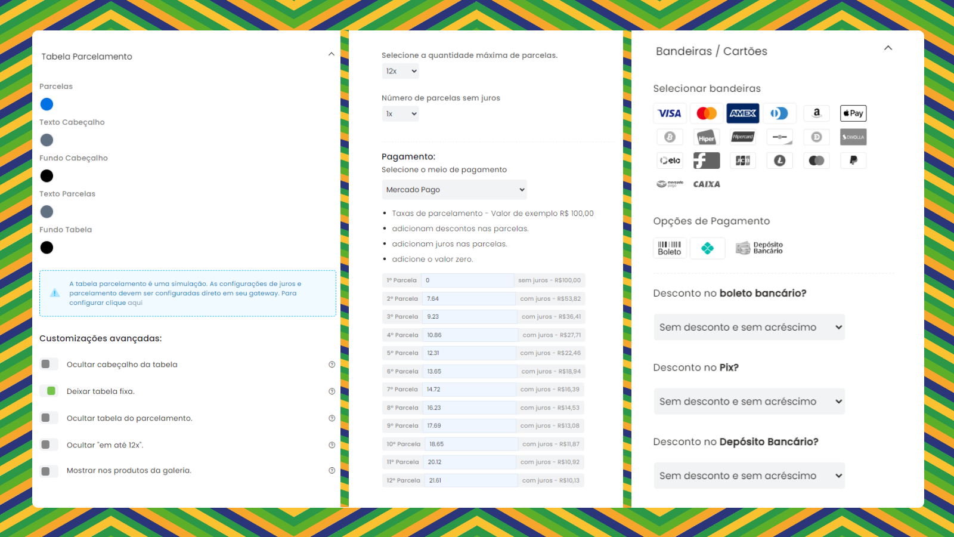Open the Fundo Cabeçalho color swatch
The height and width of the screenshot is (537, 954).
pos(47,176)
